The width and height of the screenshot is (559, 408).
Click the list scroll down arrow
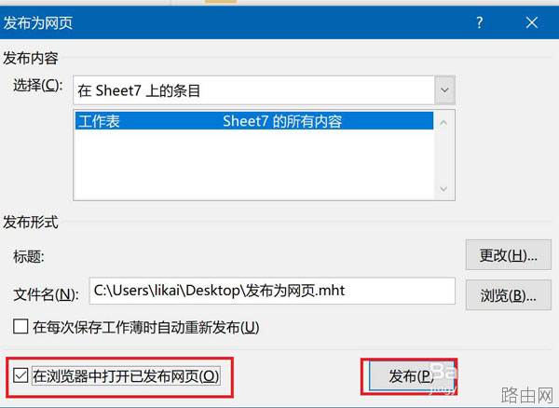click(x=443, y=188)
